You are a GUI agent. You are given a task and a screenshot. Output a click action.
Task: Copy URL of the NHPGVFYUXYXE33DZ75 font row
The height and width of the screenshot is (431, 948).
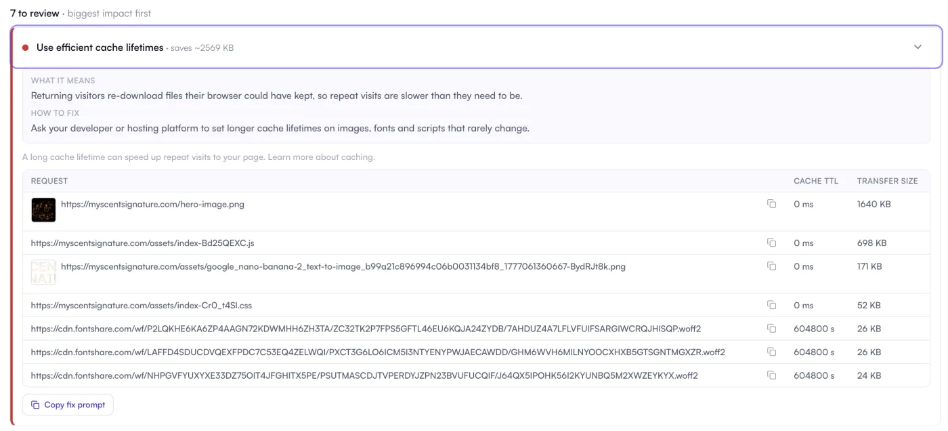771,375
